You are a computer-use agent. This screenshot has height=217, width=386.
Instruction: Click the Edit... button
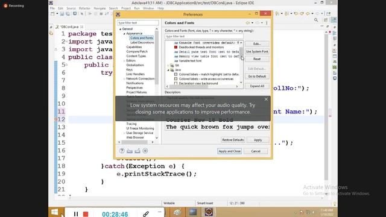tap(257, 44)
